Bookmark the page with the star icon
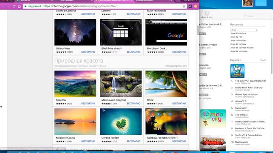The image size is (273, 153). 184,6
